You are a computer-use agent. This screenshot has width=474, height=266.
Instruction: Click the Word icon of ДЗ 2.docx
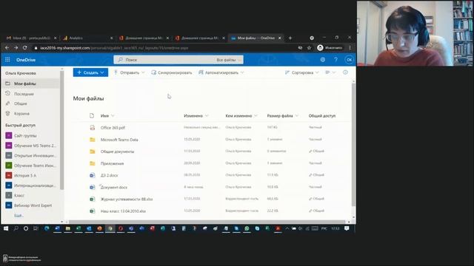[92, 175]
